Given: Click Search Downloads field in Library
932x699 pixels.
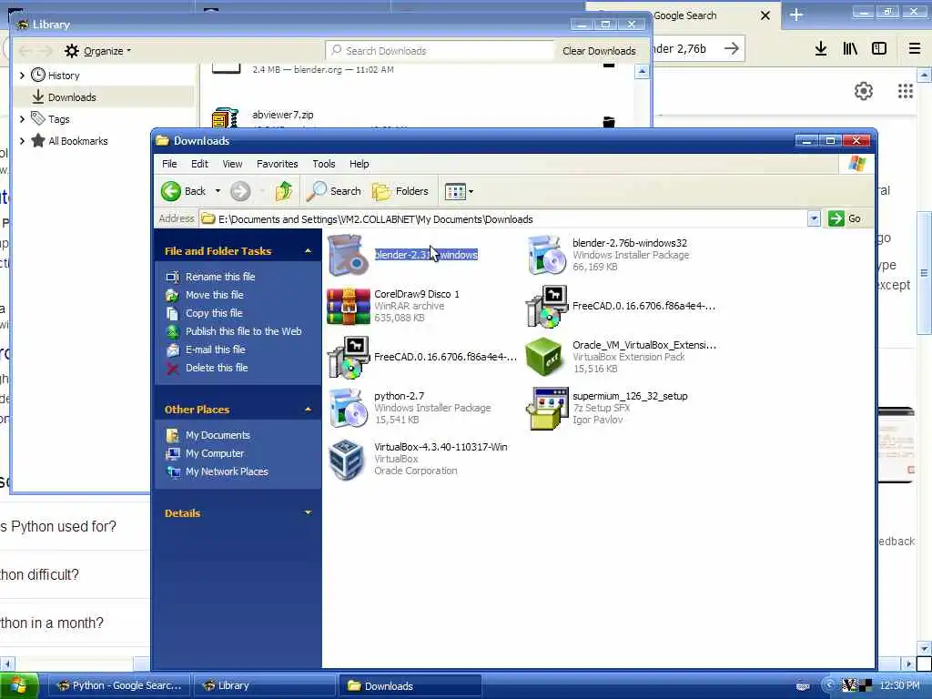Looking at the screenshot, I should 440,51.
